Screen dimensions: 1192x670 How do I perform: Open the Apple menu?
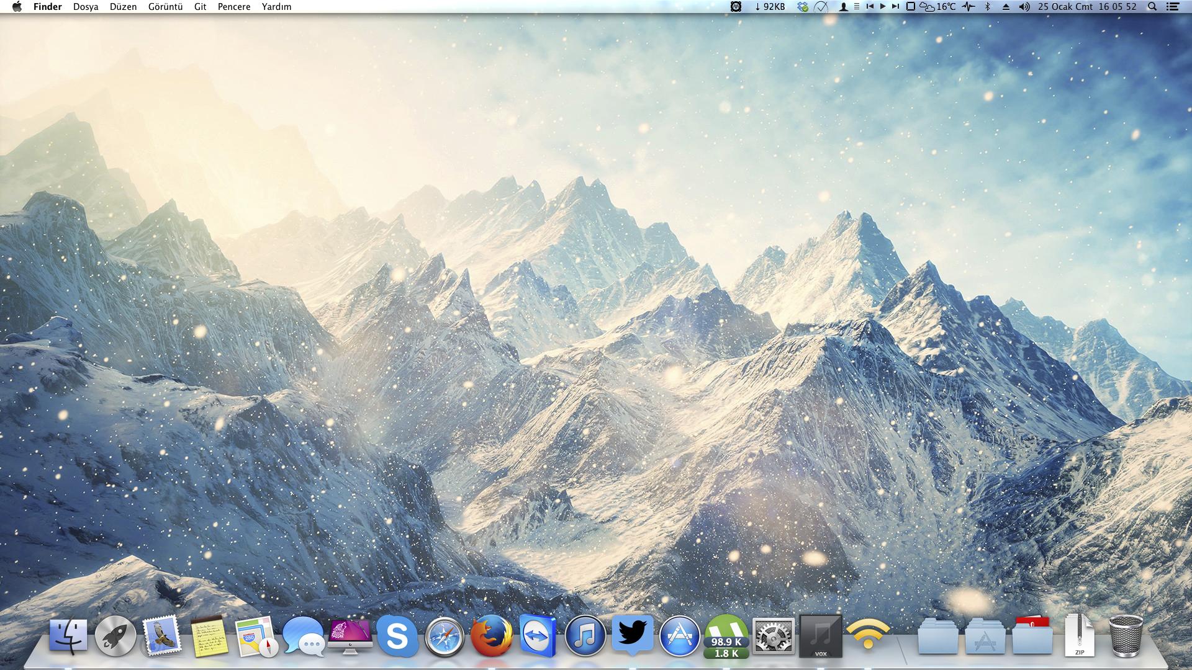(17, 7)
